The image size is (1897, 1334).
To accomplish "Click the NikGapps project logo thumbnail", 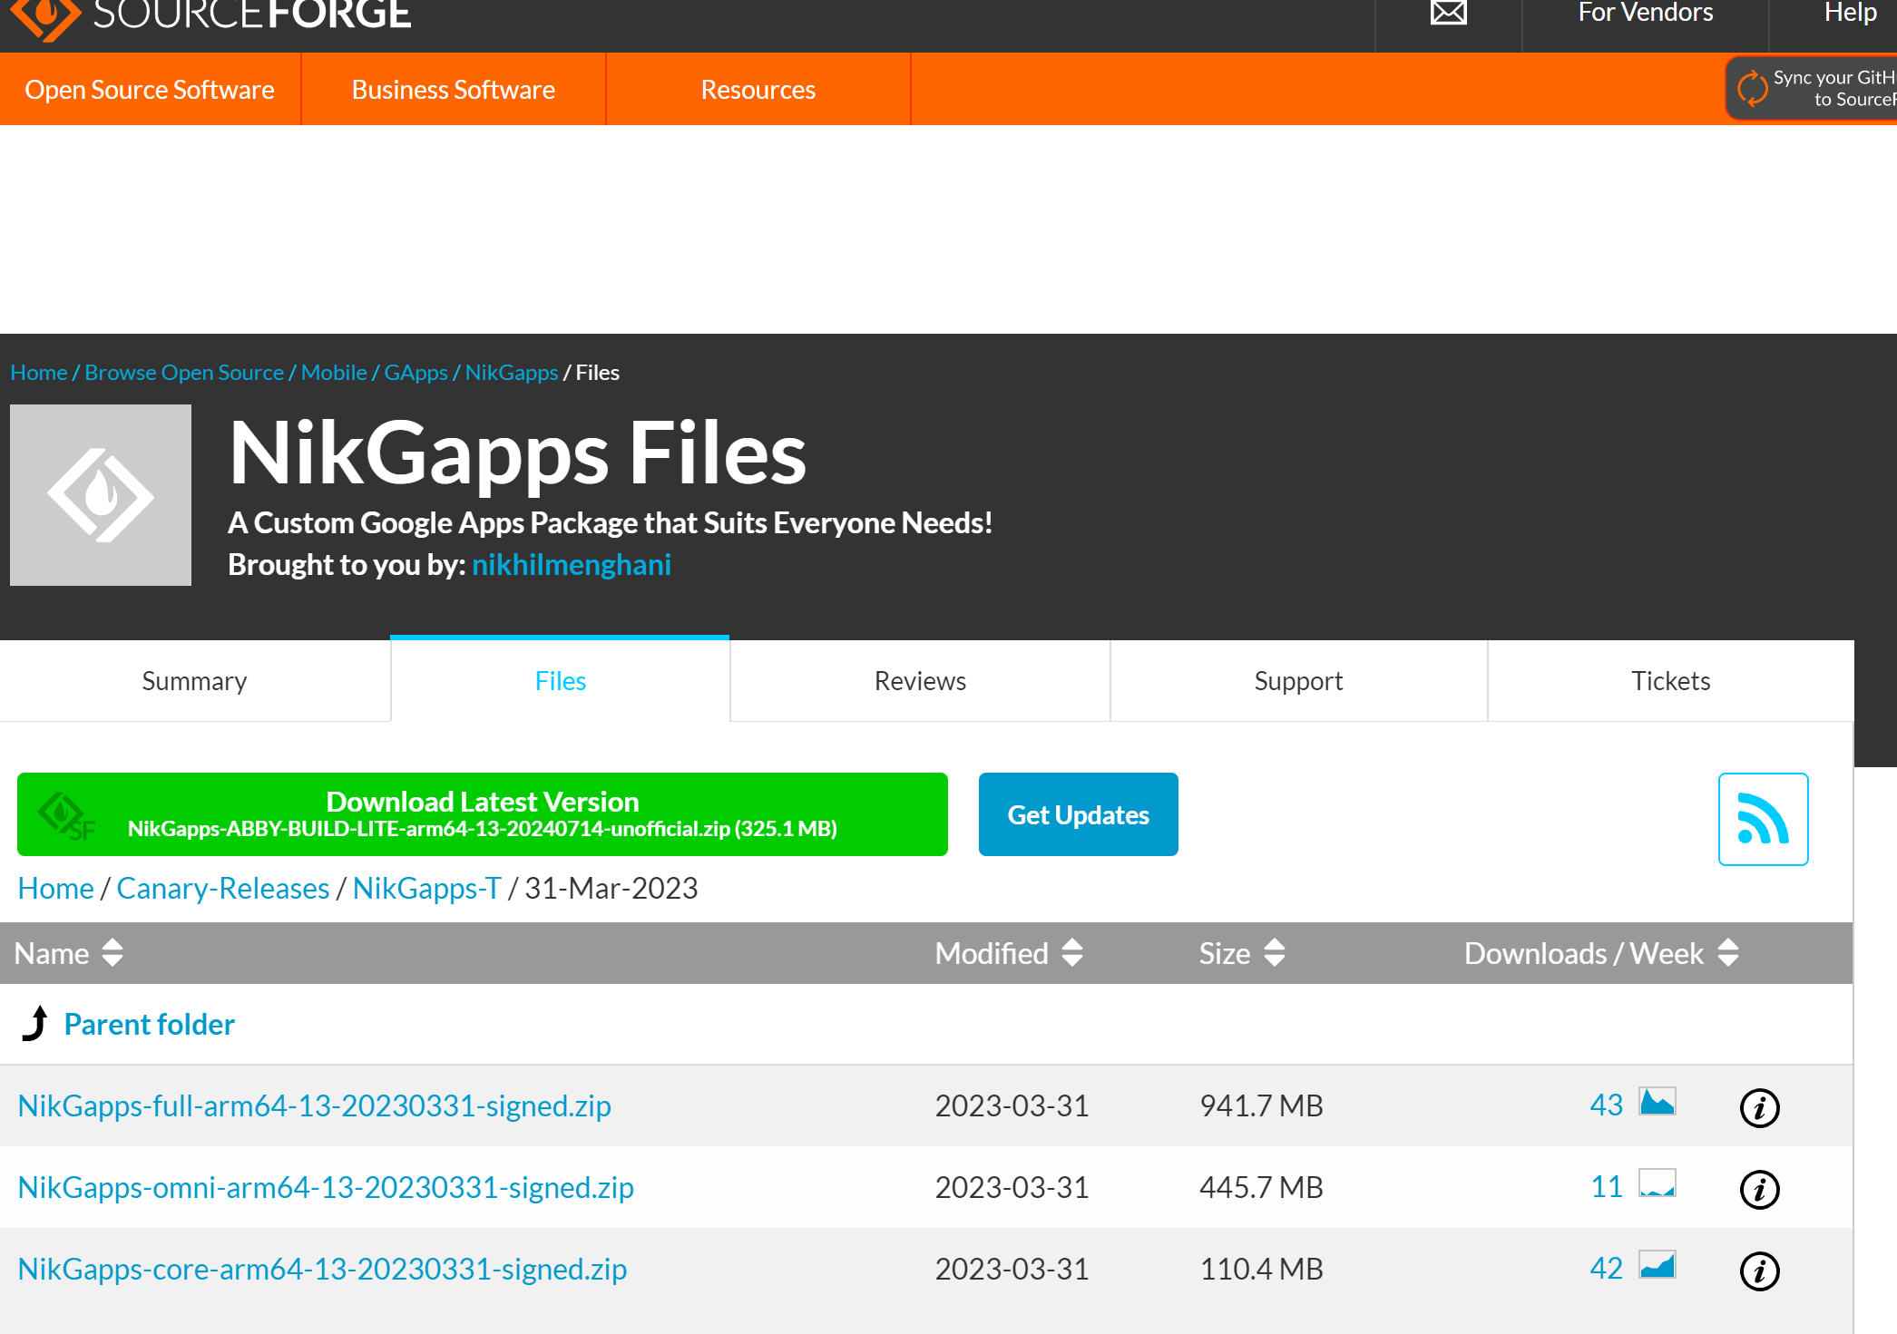I will pos(101,495).
